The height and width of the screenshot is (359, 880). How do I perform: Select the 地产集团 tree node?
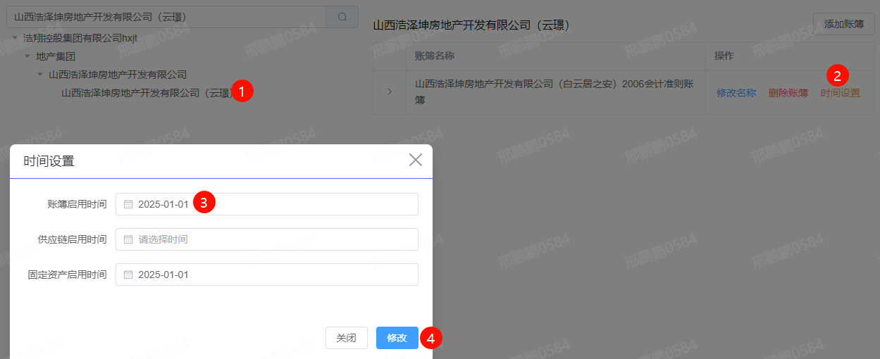click(x=56, y=56)
